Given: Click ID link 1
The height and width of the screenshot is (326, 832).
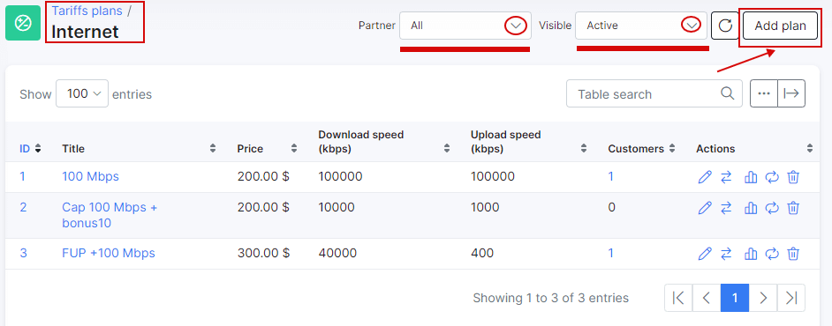Looking at the screenshot, I should (x=22, y=177).
